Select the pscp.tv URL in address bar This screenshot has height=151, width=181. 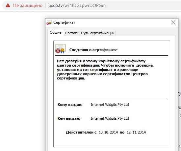[77, 5]
